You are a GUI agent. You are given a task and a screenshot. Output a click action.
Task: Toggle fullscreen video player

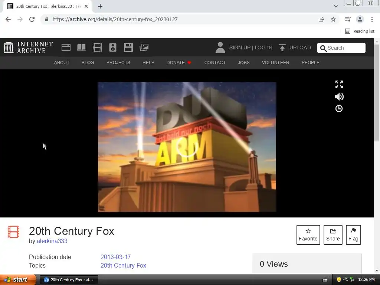[339, 84]
